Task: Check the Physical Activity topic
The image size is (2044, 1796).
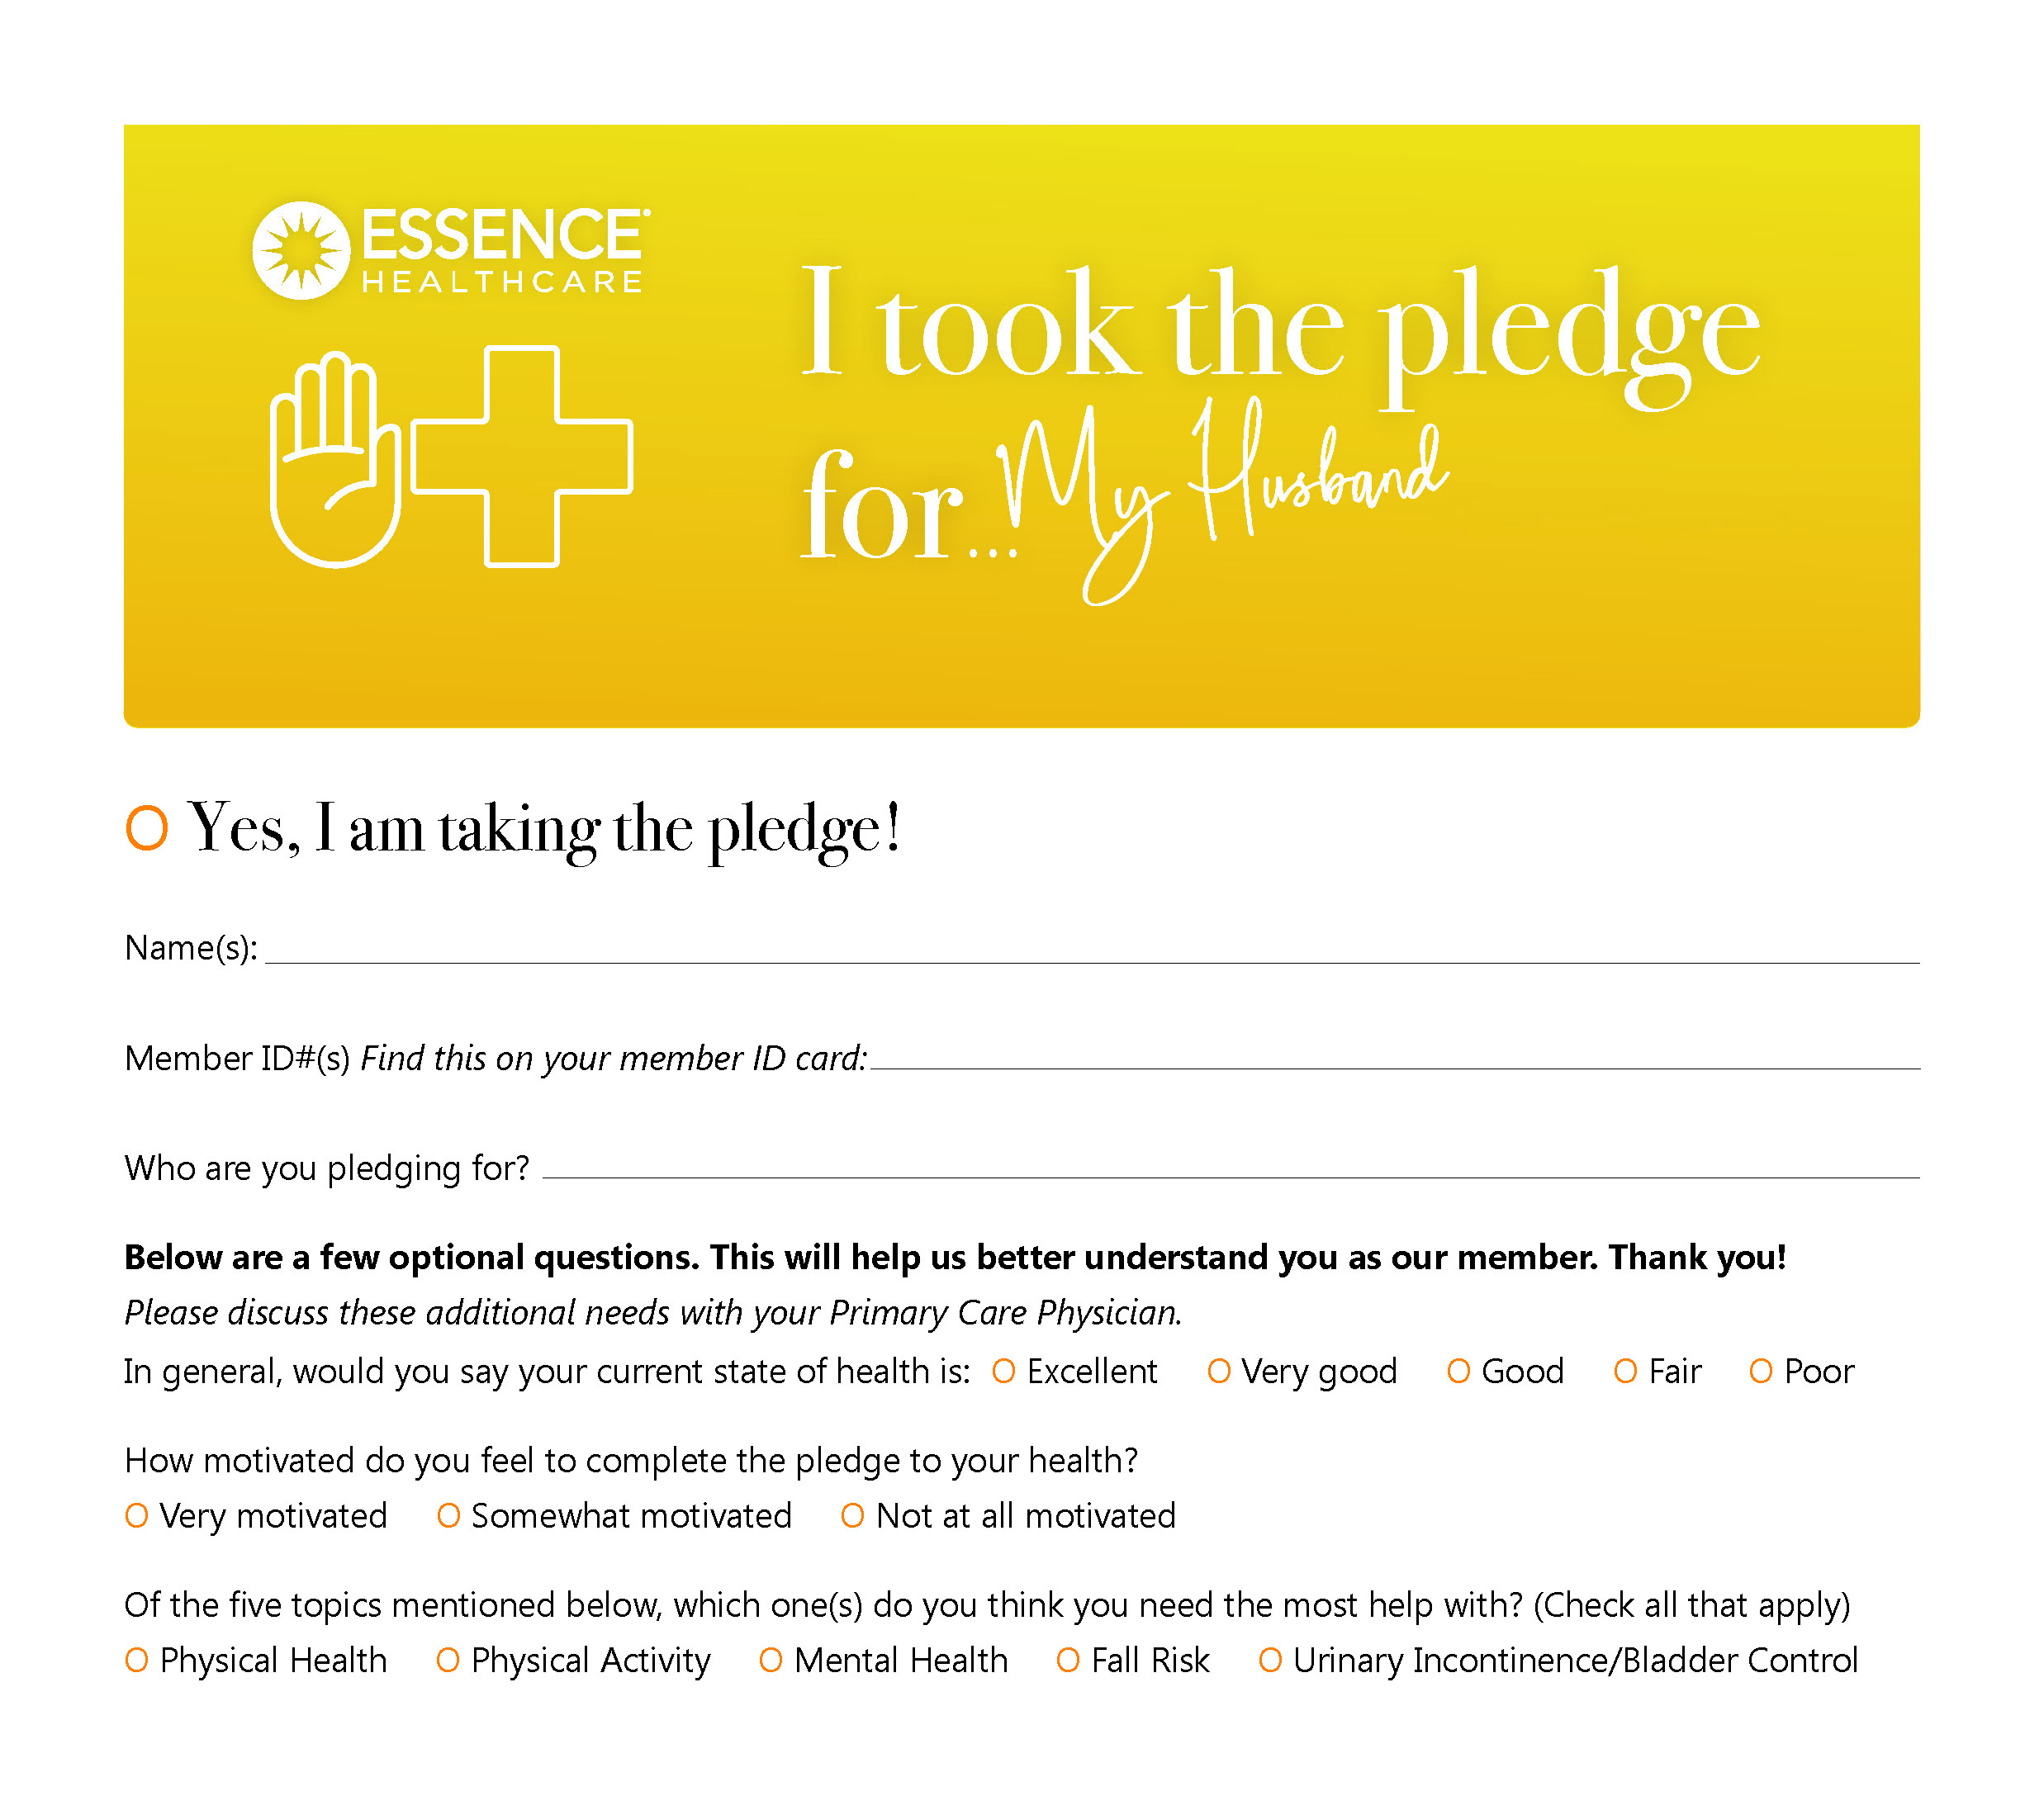Action: 448,1660
